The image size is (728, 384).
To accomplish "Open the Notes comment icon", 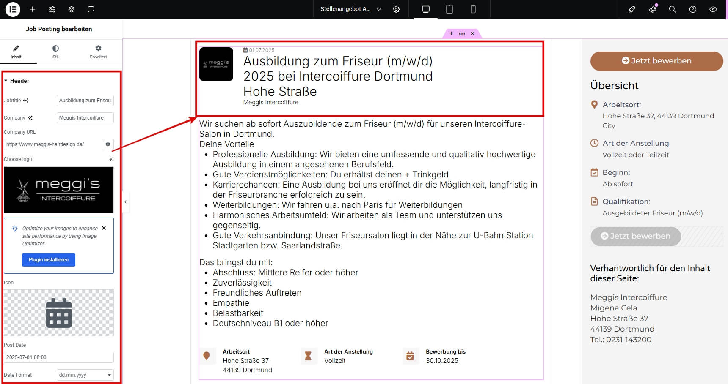I will pyautogui.click(x=91, y=9).
